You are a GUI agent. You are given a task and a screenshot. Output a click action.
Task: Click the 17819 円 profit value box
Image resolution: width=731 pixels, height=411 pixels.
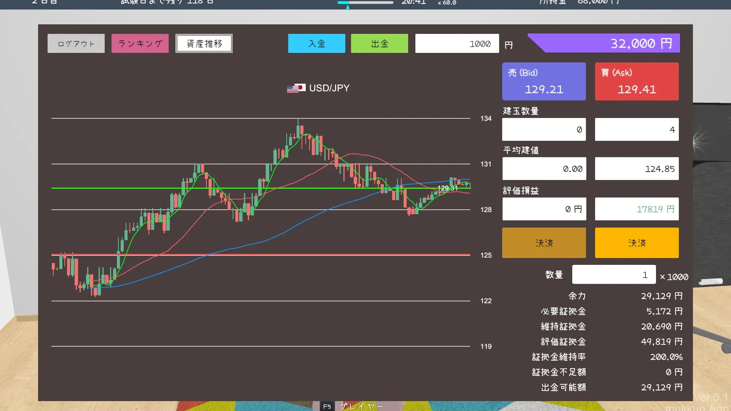point(637,209)
